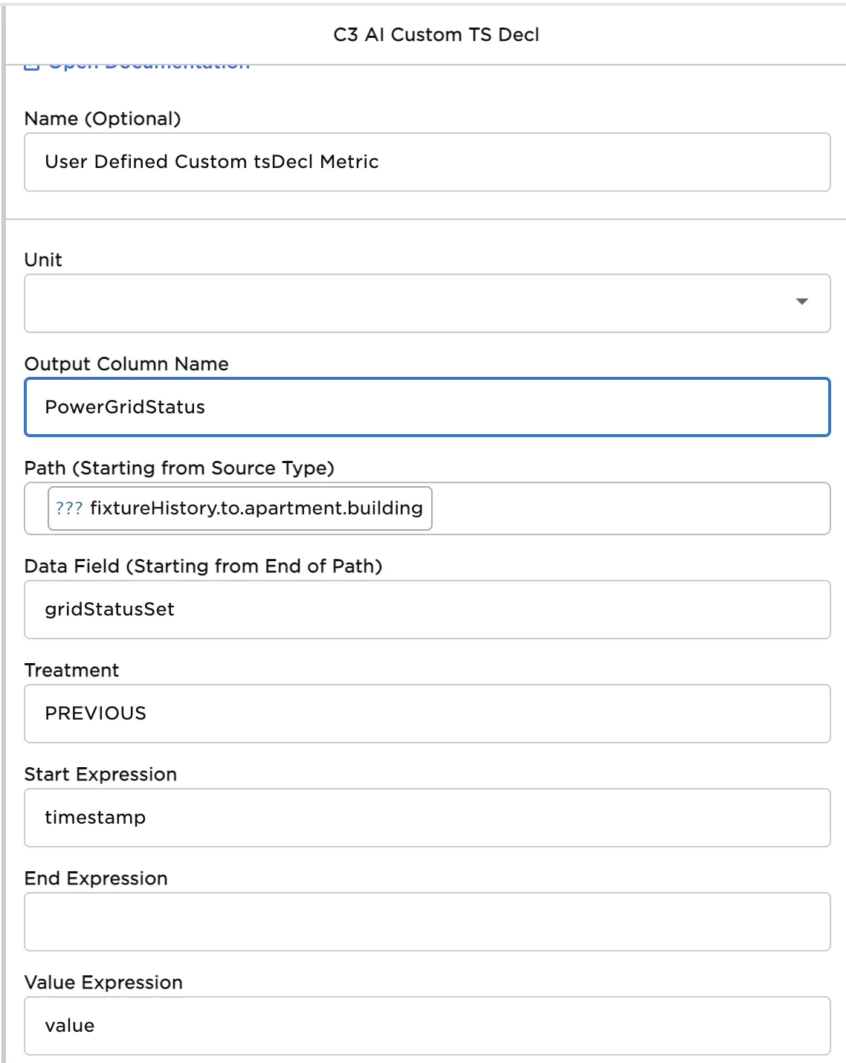Click the ??? badge in the Path token
The height and width of the screenshot is (1063, 846).
(68, 508)
